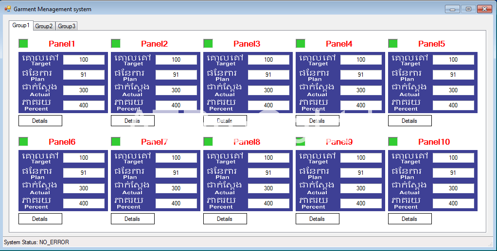Focus the Target field in Panel1
The height and width of the screenshot is (251, 497).
pos(84,60)
